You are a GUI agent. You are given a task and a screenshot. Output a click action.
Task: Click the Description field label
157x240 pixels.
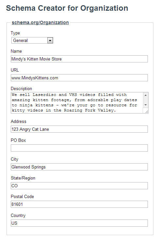click(21, 89)
